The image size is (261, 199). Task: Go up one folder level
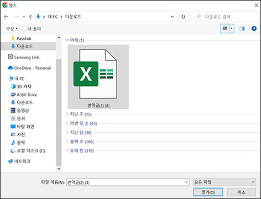[31, 17]
